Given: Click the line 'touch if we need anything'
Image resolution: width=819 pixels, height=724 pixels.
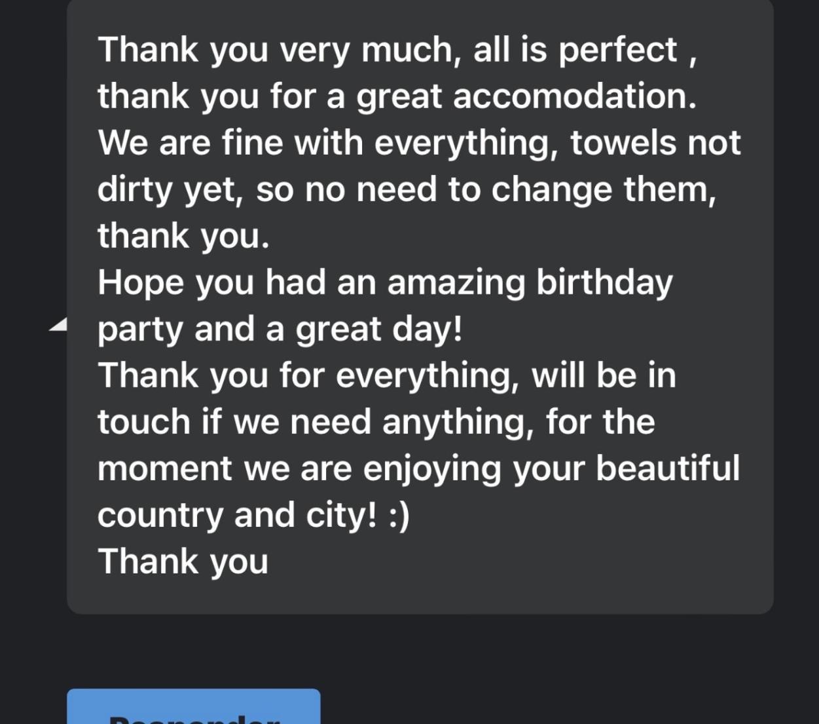Looking at the screenshot, I should pos(312,423).
